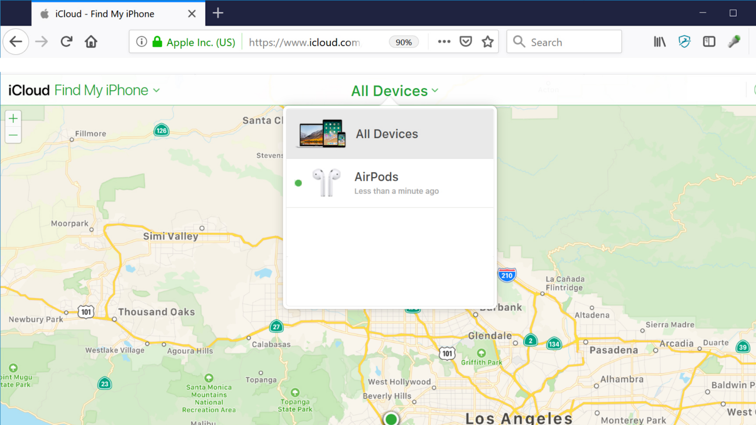Image resolution: width=756 pixels, height=425 pixels.
Task: Click the "Thousand Oaks" map label
Action: 156,312
